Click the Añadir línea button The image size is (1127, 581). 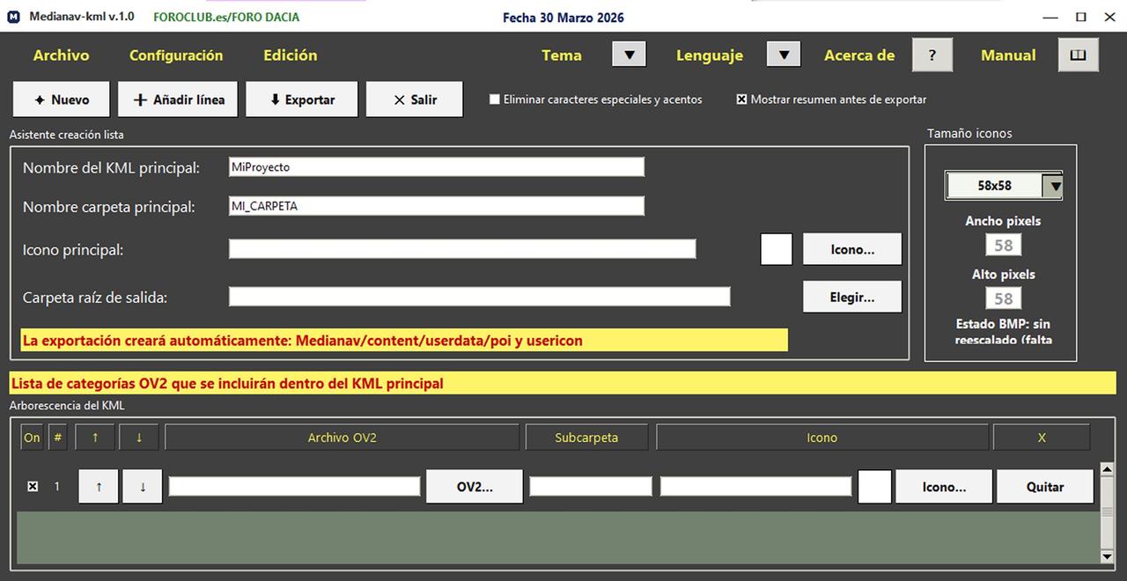(x=178, y=99)
